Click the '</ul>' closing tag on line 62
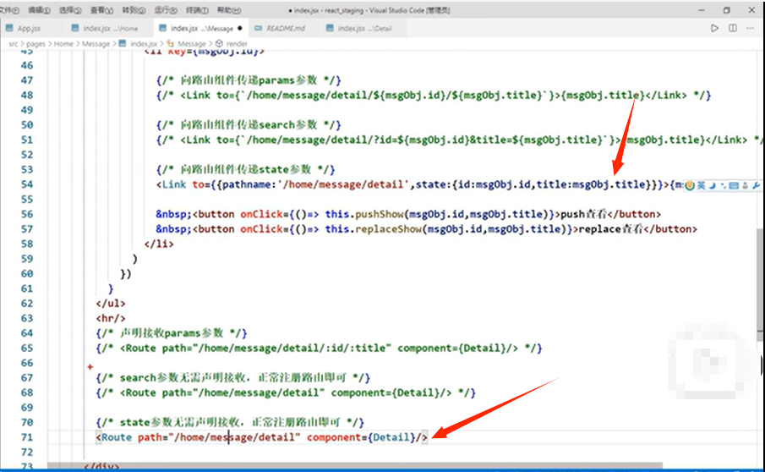This screenshot has height=472, width=765. [x=111, y=303]
